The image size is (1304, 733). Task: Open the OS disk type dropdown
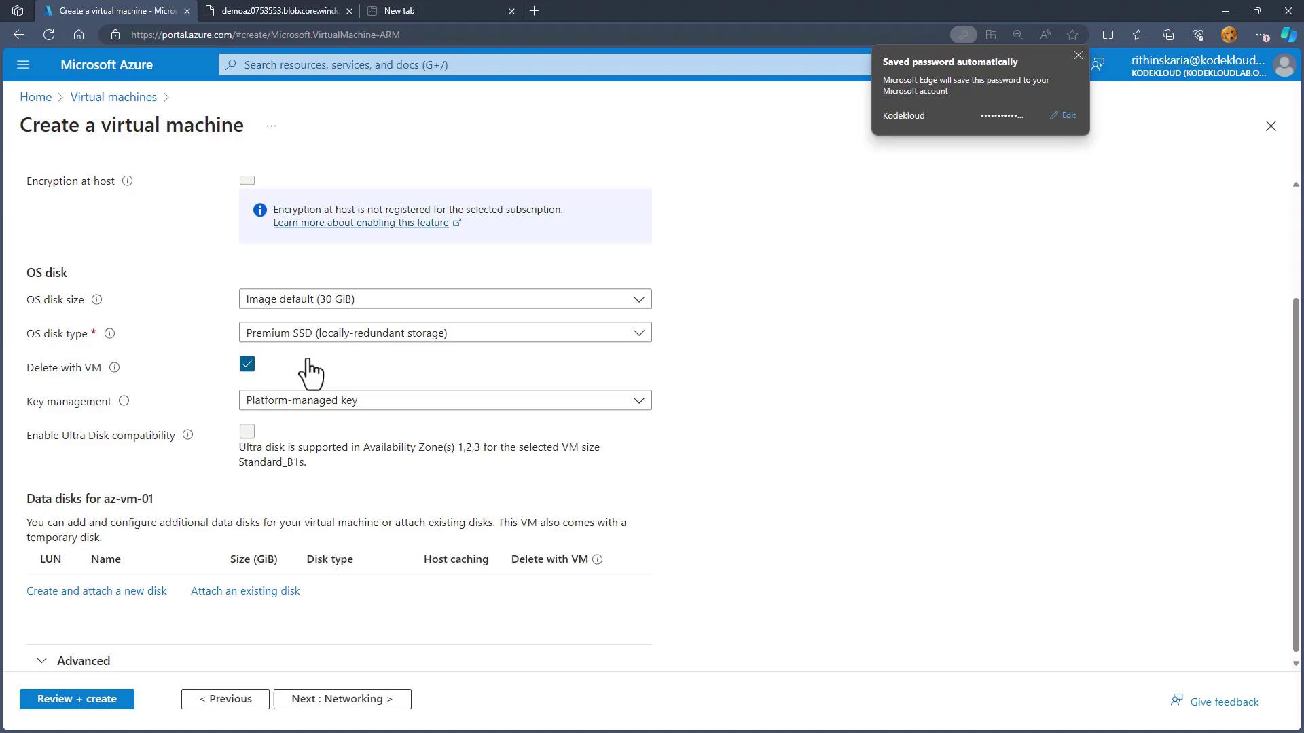(445, 333)
